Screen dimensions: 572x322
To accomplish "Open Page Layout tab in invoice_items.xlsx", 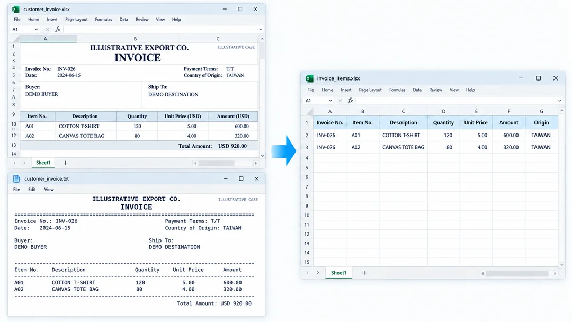I will pos(370,90).
